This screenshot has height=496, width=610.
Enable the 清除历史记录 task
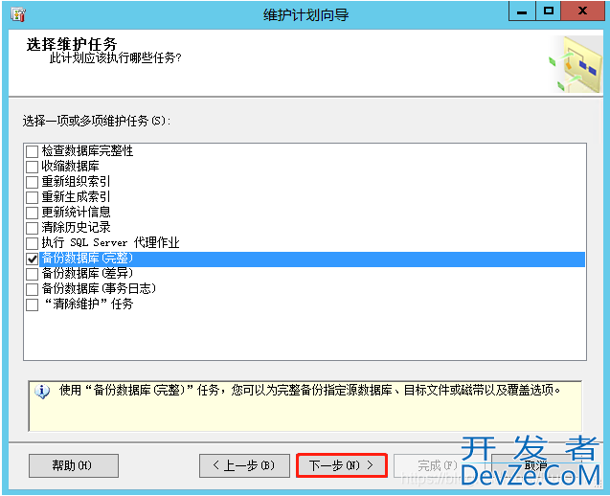click(x=33, y=228)
